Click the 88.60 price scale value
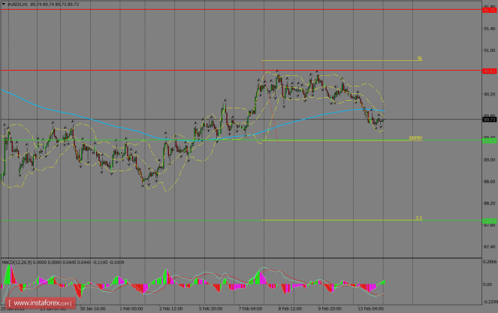 coord(490,181)
